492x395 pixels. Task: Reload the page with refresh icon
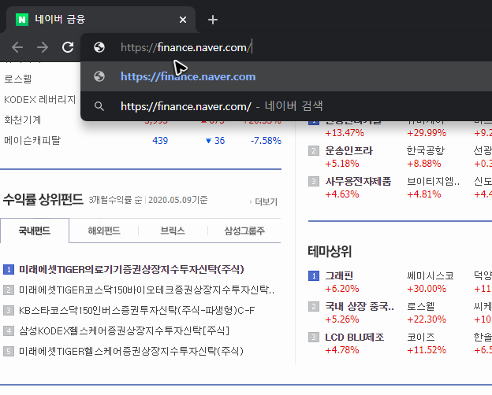click(68, 47)
